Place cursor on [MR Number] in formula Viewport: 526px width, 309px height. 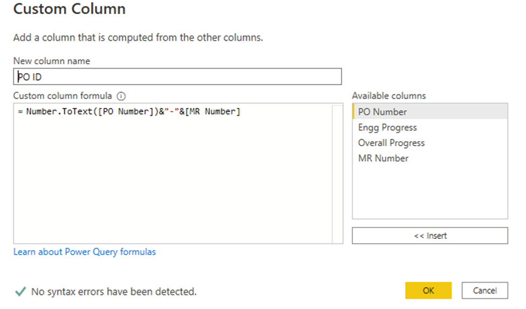[x=213, y=112]
